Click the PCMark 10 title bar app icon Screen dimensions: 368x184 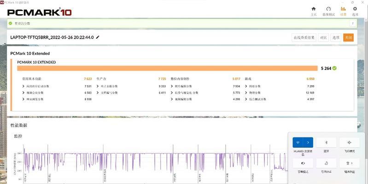(x=2, y=2)
